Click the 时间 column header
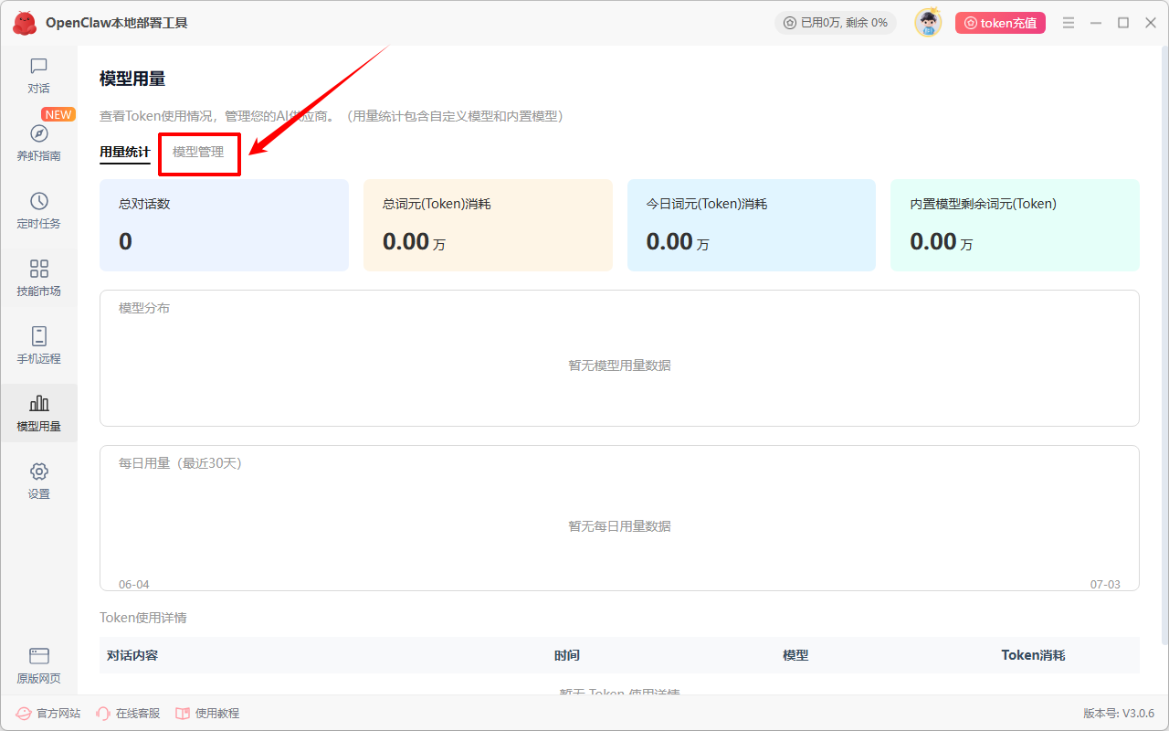Viewport: 1169px width, 731px height. coord(567,655)
